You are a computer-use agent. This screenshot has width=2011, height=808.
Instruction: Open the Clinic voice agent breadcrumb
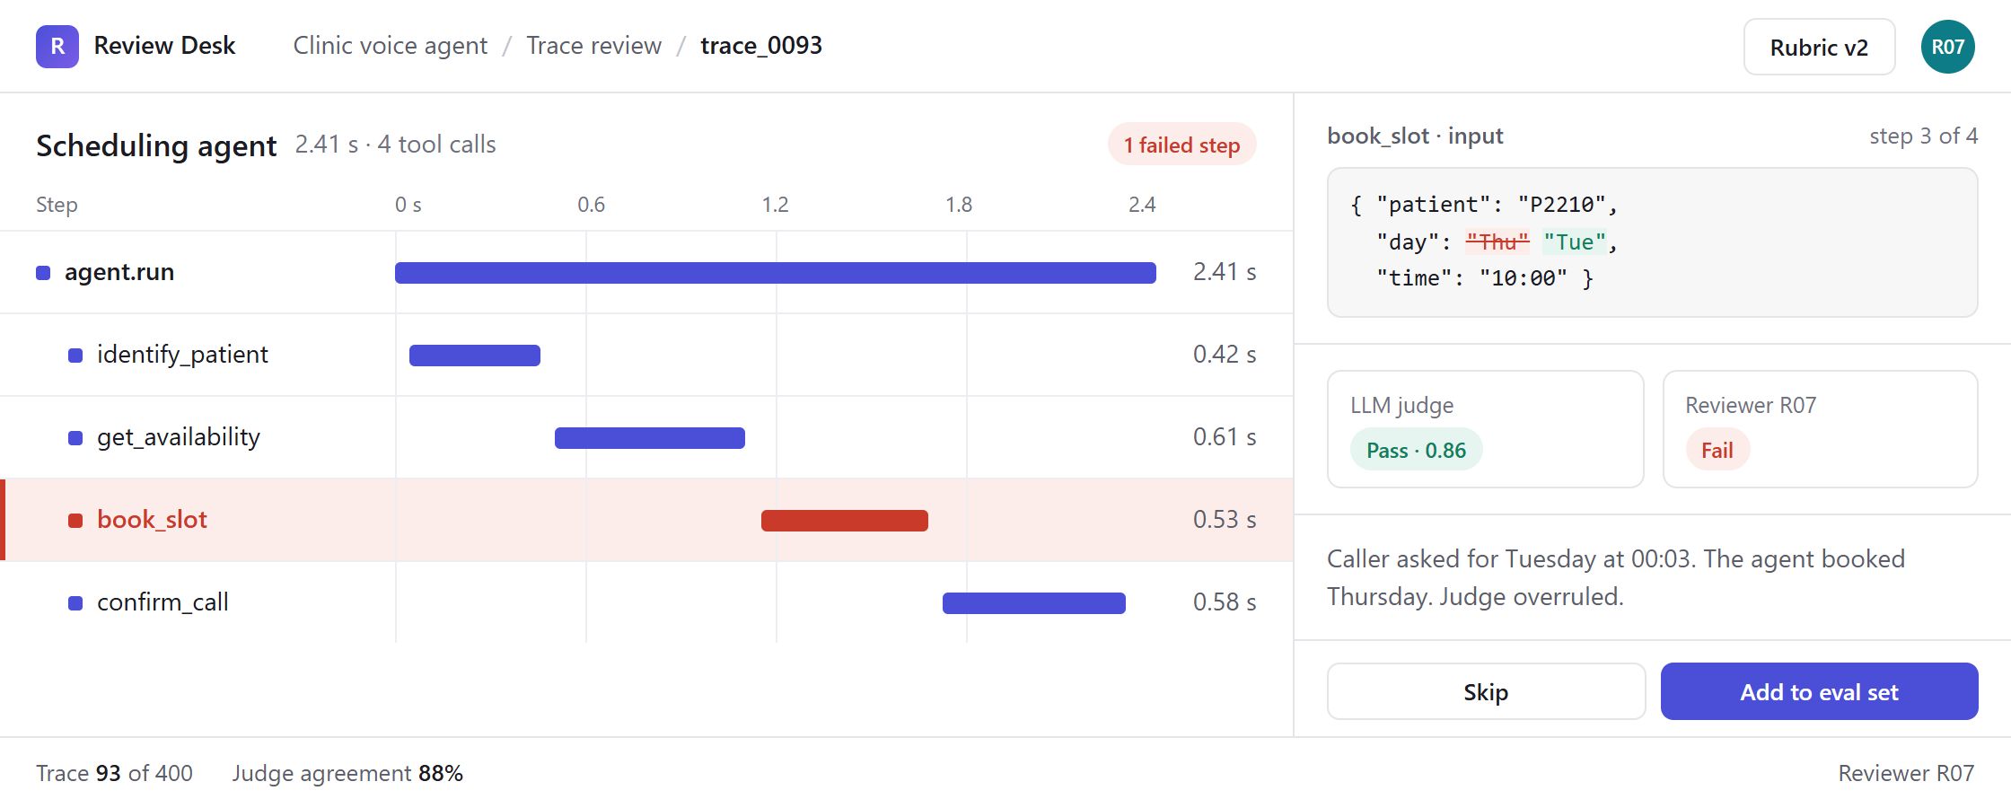(391, 46)
